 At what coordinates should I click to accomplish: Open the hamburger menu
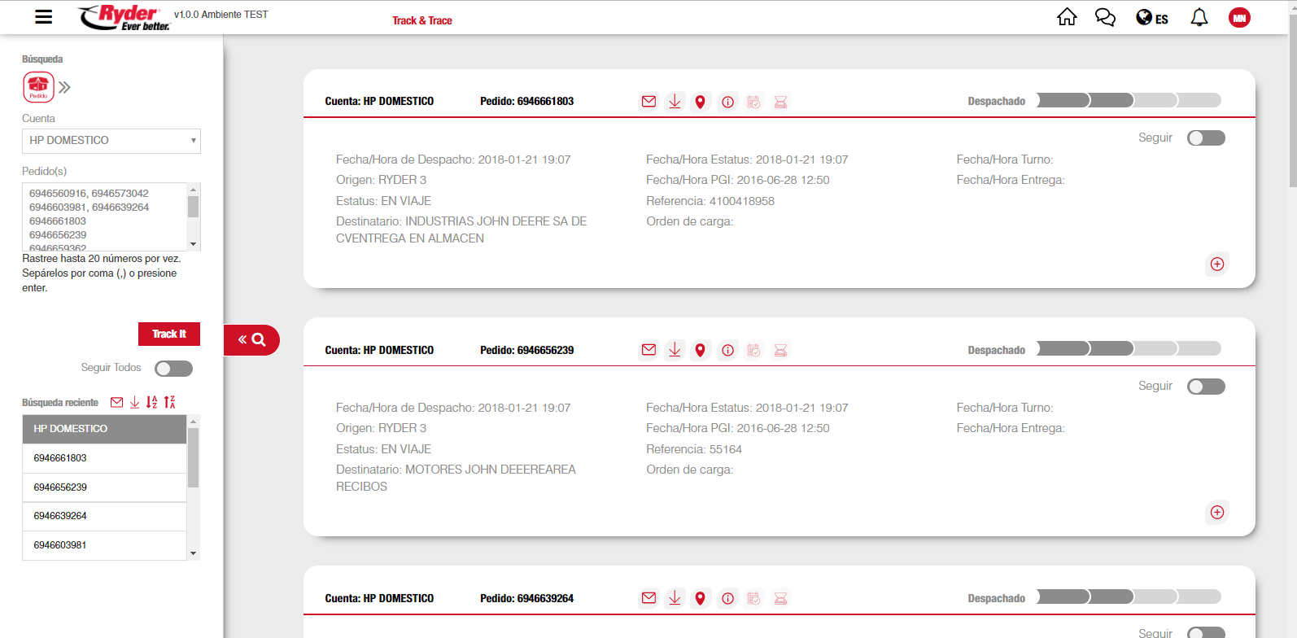point(44,17)
